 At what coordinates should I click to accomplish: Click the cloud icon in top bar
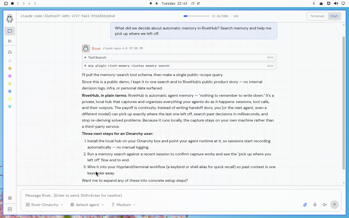tap(193, 4)
